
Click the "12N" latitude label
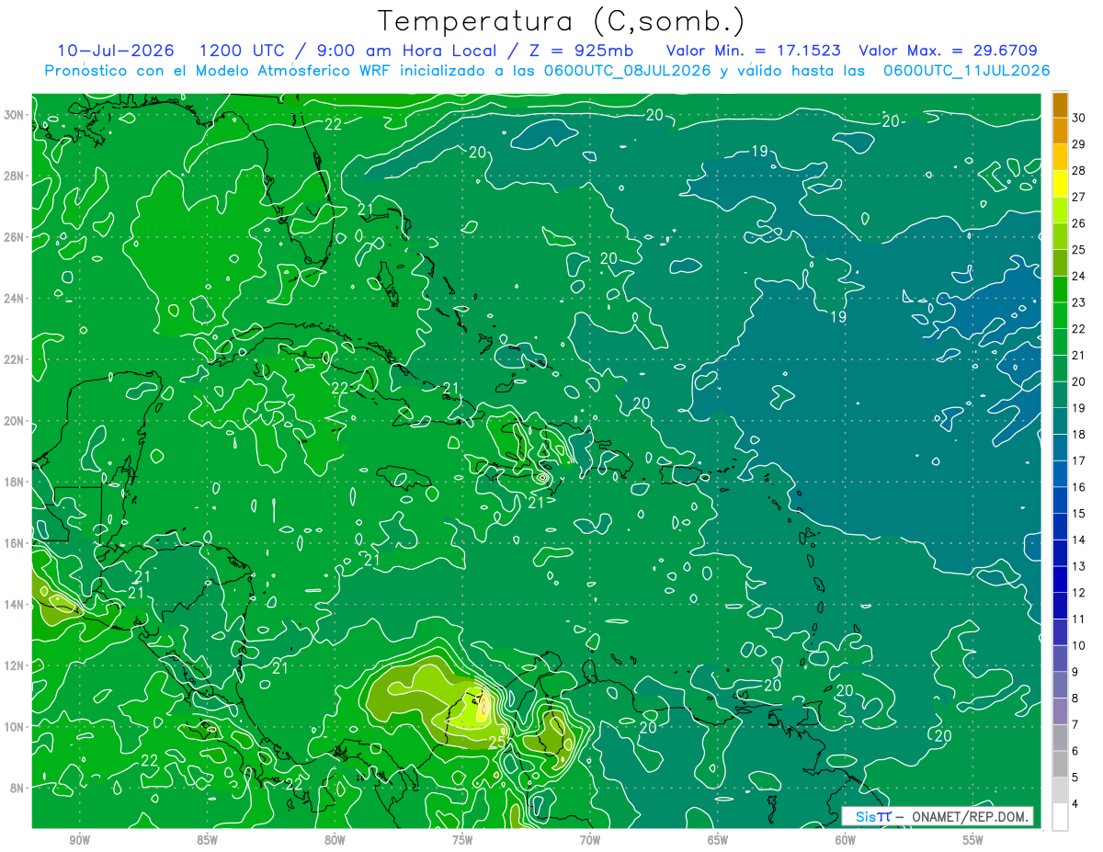pyautogui.click(x=14, y=665)
